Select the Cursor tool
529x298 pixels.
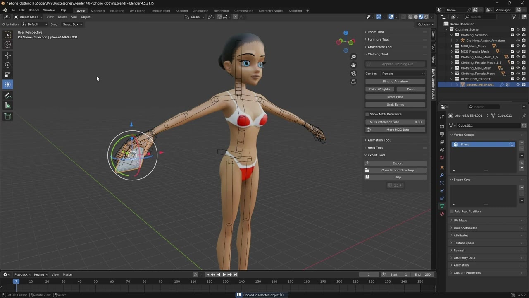(7, 45)
